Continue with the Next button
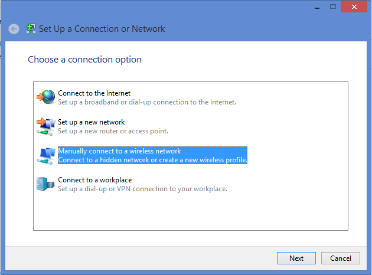The height and width of the screenshot is (275, 372). (296, 258)
